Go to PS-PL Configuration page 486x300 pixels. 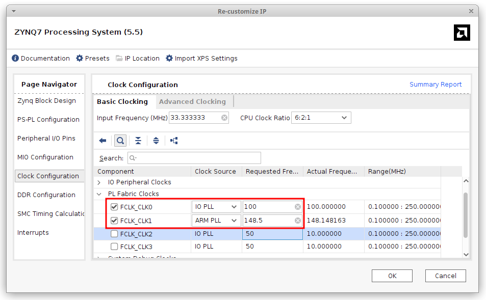coord(48,120)
